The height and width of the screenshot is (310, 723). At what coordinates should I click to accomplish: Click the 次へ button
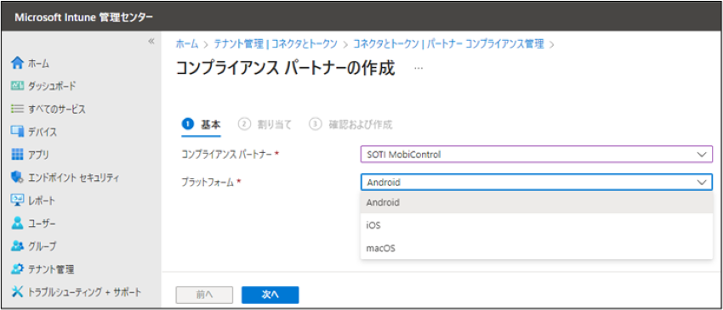(x=270, y=296)
